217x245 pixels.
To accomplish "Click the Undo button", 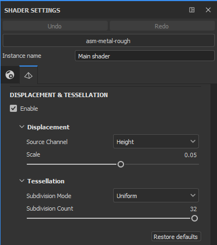I will [55, 26].
